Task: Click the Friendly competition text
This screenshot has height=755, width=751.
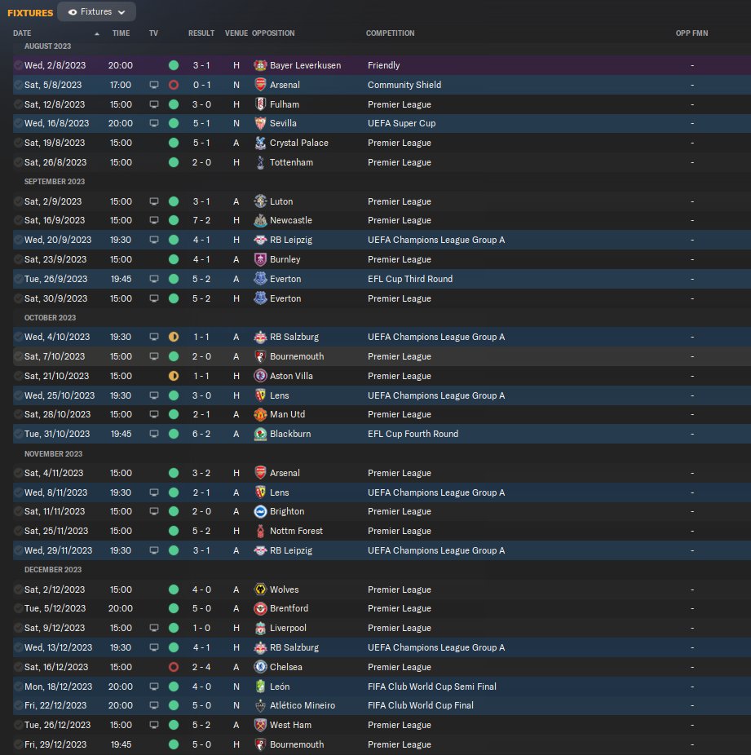Action: point(384,65)
